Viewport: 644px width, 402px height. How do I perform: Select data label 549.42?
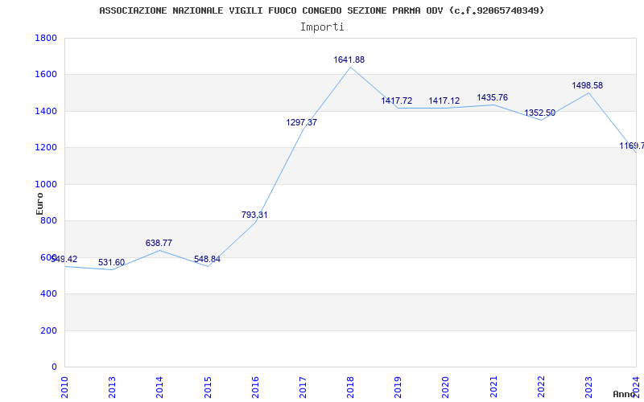[64, 260]
